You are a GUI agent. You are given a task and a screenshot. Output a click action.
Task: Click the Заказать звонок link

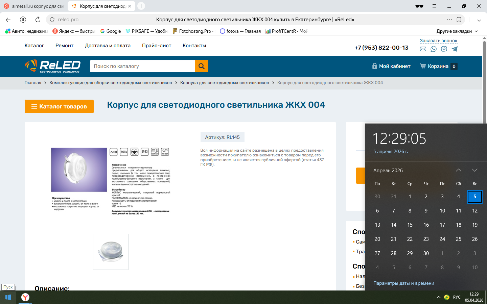(x=438, y=41)
